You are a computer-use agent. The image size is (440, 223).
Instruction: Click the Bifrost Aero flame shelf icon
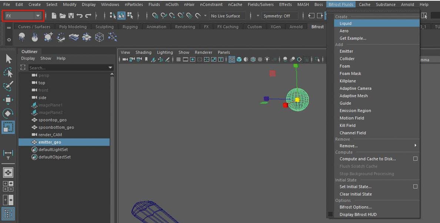(35, 37)
